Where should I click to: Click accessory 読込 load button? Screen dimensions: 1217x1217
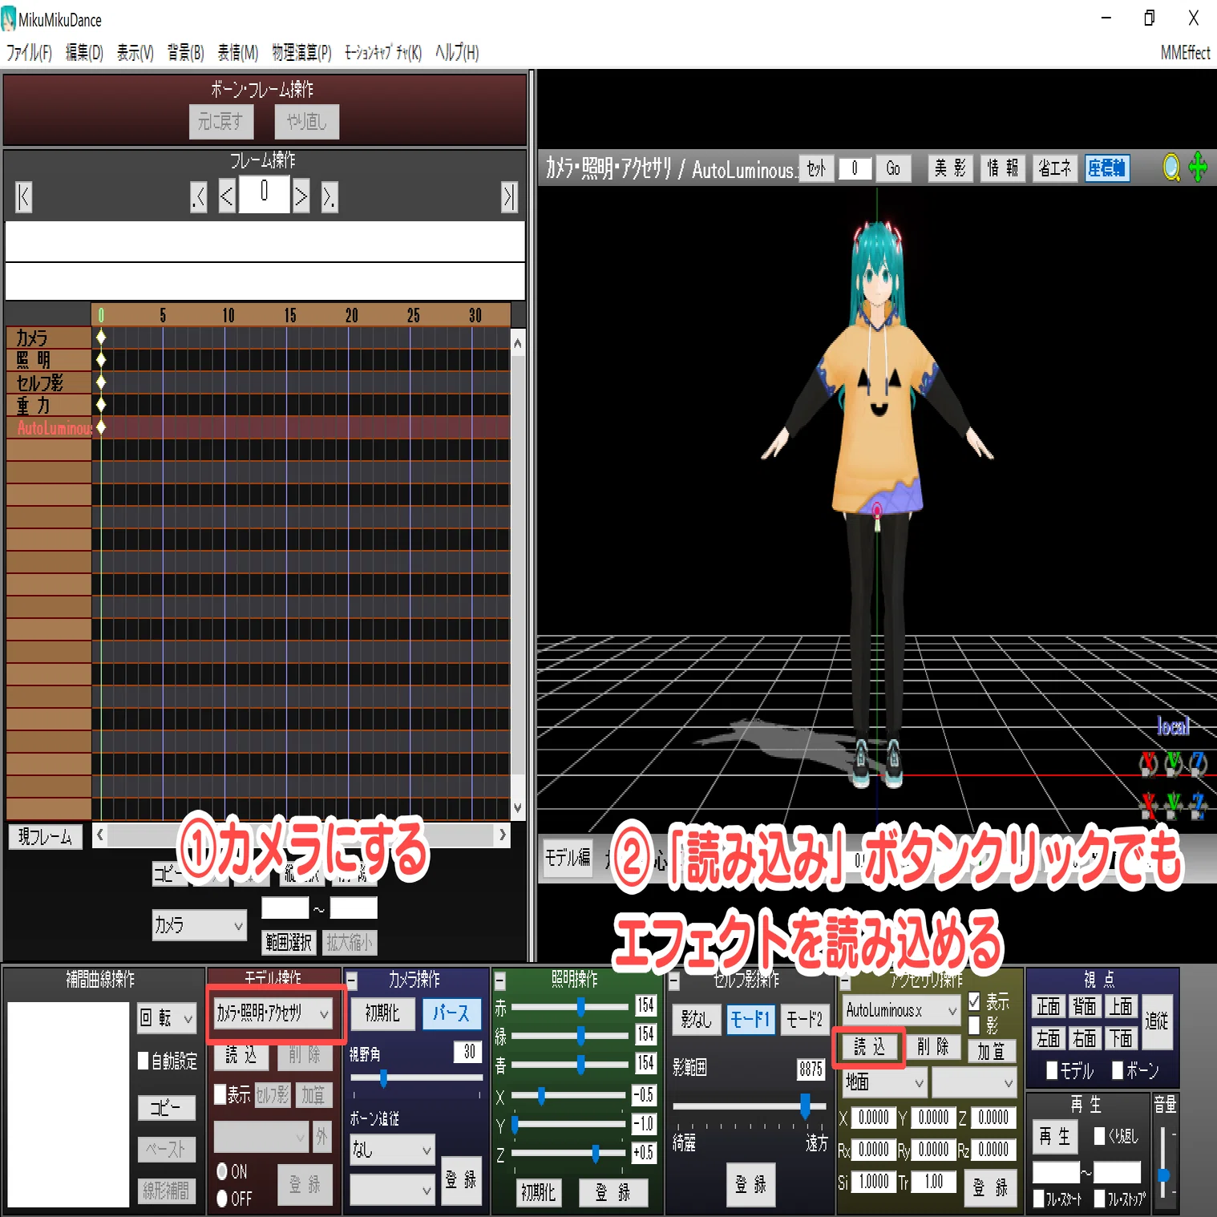click(870, 1046)
